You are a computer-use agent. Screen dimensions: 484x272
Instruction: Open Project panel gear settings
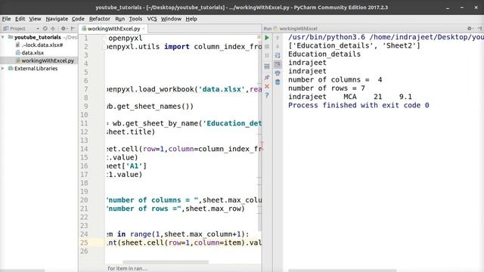coord(64,29)
